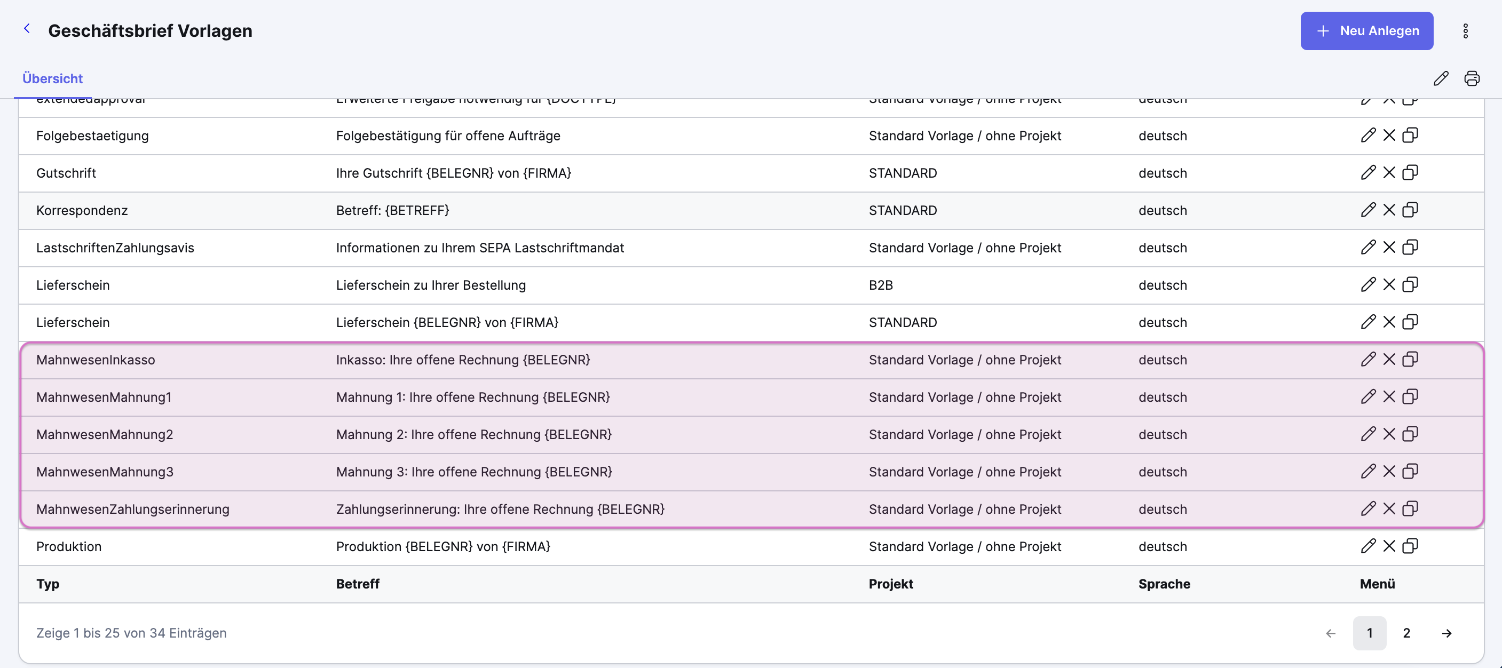
Task: Click 'Informationen zu Ihrem SEPA Lastschriftmandat'
Action: tap(480, 248)
